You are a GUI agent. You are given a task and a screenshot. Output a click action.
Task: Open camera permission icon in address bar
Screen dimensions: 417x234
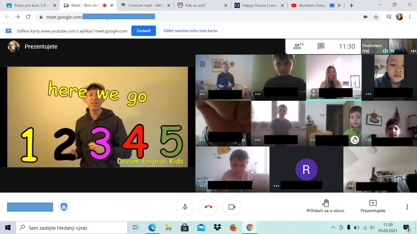pyautogui.click(x=365, y=17)
